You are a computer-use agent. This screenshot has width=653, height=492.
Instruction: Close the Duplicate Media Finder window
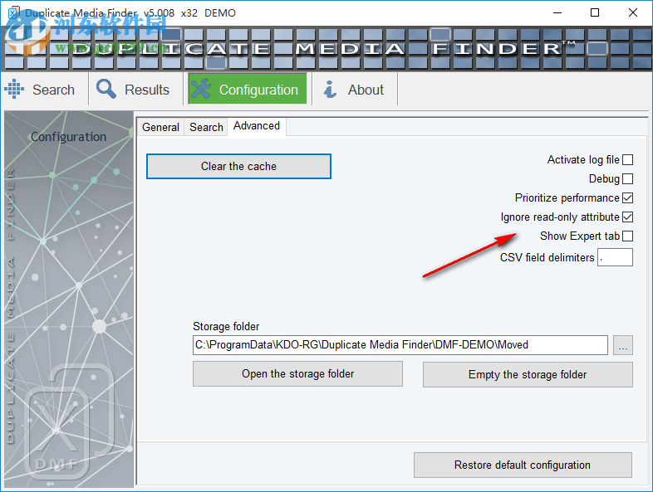pyautogui.click(x=632, y=13)
